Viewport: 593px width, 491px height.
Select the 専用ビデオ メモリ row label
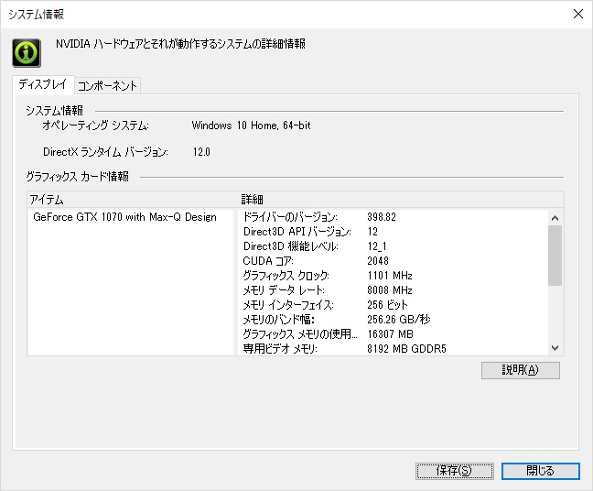(280, 349)
